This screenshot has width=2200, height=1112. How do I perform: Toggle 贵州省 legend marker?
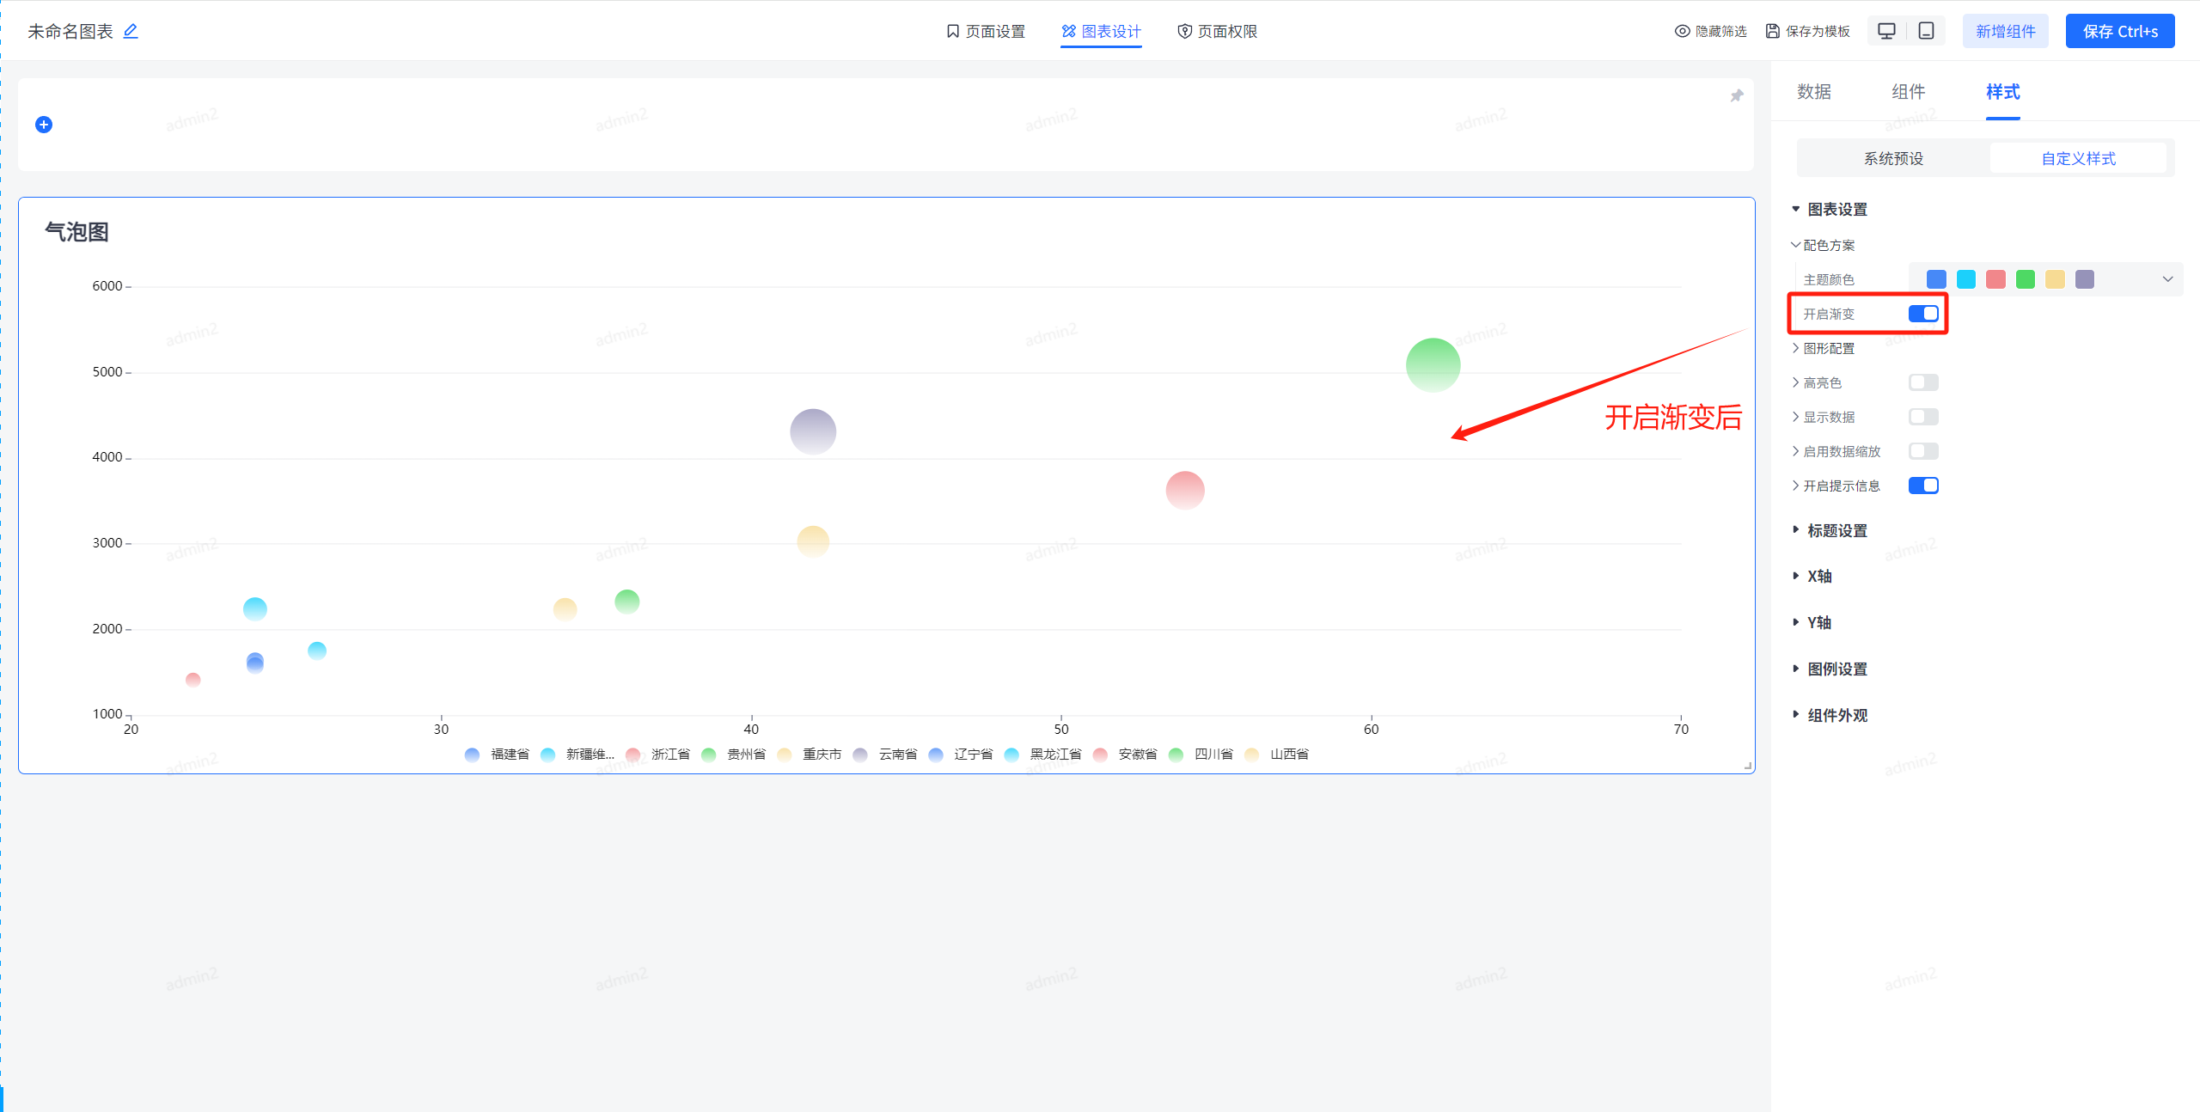click(709, 755)
